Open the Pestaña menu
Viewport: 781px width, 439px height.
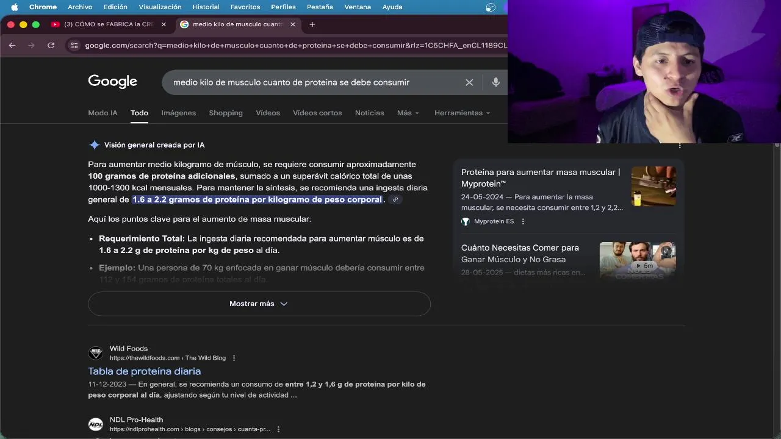coord(320,7)
